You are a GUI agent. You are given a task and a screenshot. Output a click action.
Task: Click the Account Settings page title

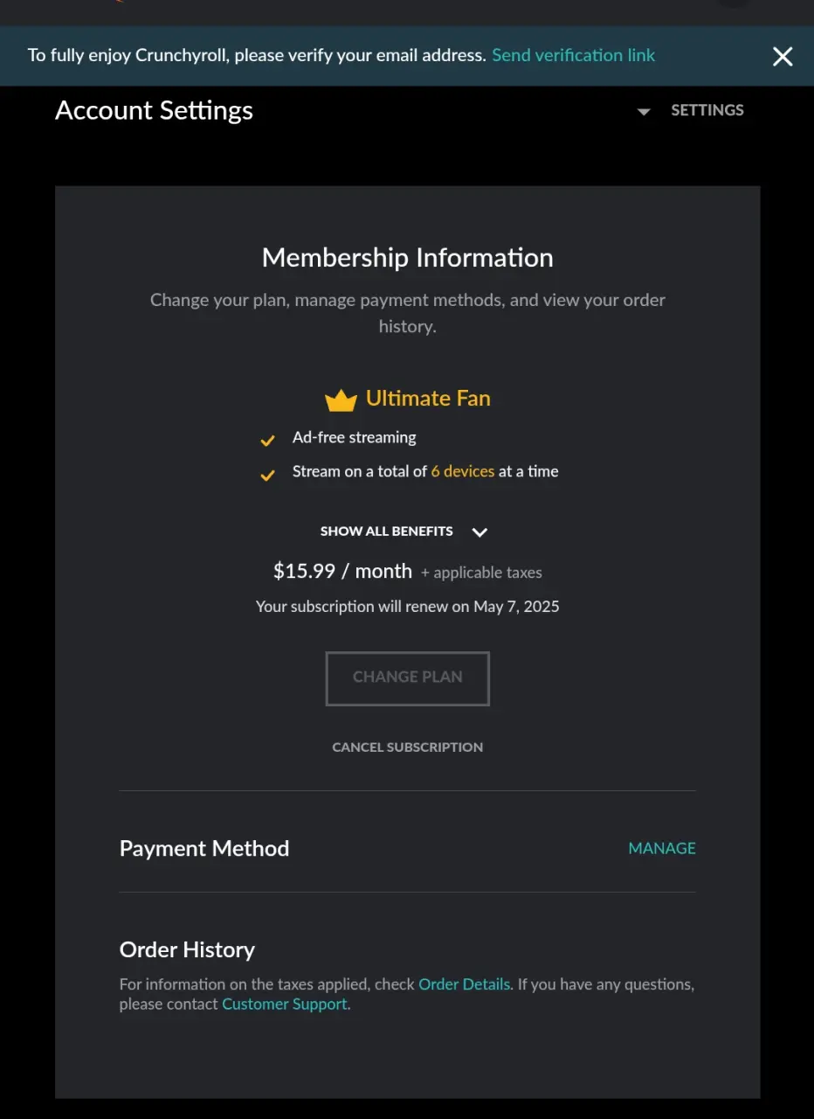point(155,111)
